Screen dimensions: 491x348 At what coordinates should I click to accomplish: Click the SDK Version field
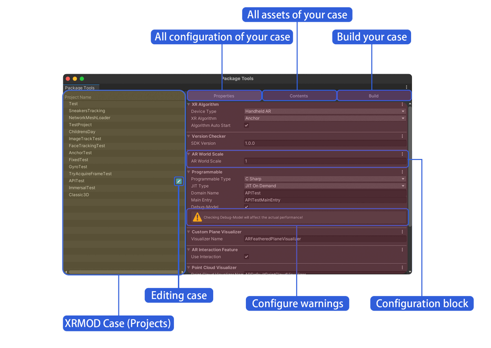325,143
